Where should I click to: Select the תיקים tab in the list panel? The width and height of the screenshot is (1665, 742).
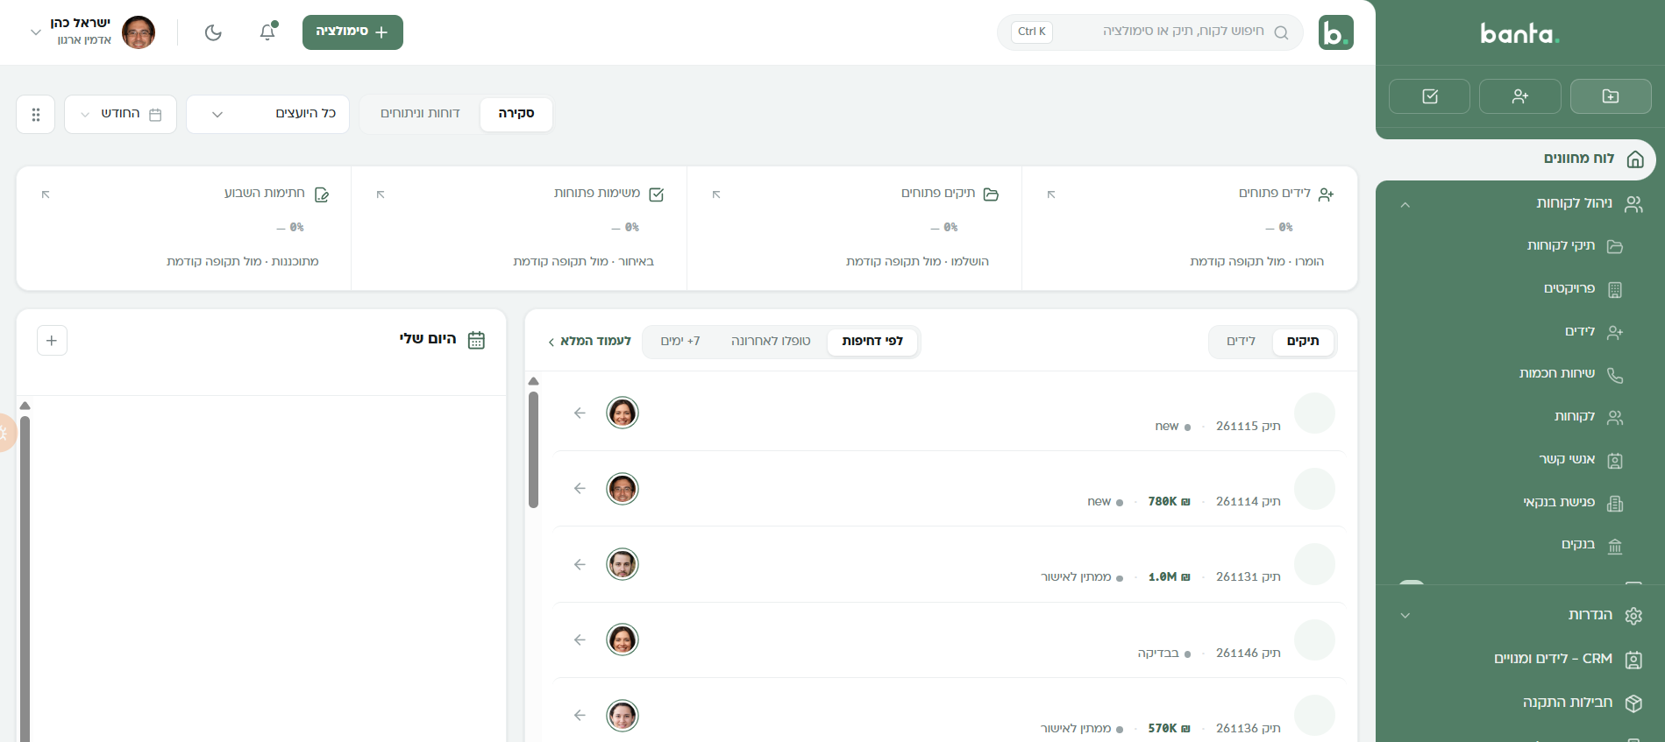[x=1303, y=341]
